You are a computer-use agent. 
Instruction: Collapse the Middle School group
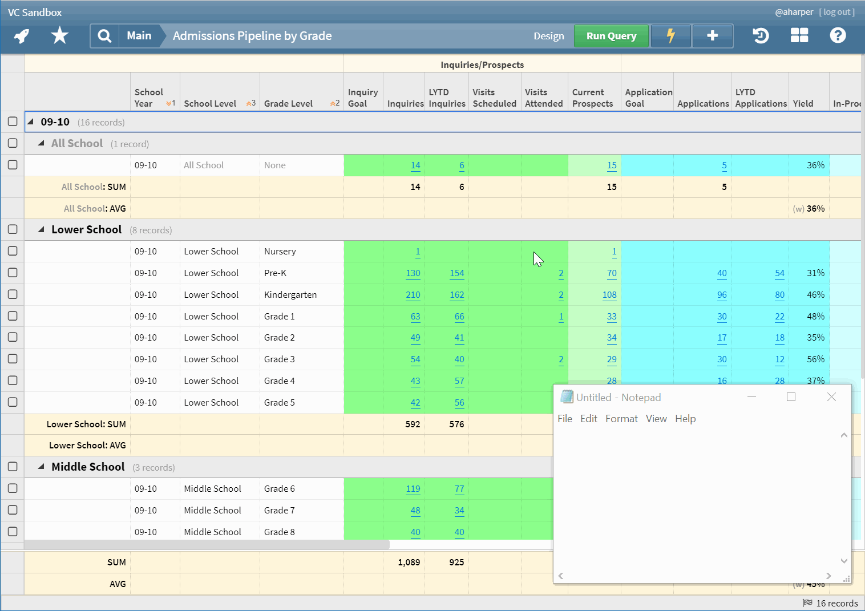coord(41,467)
